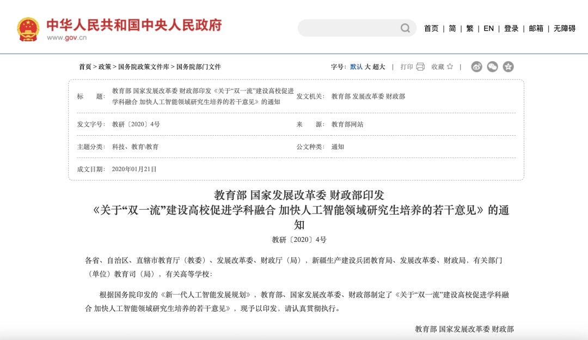The image size is (588, 340).
Task: Go to 国务院部门文件 breadcrumb
Action: pos(199,67)
